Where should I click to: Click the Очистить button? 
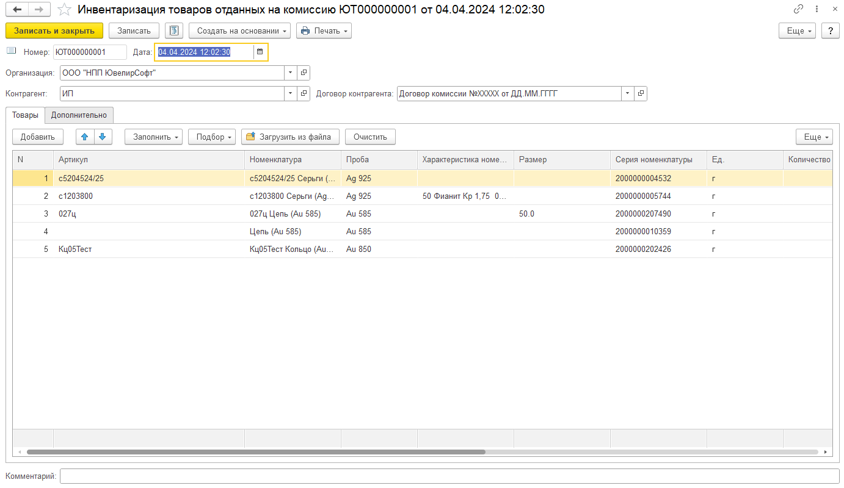click(370, 137)
